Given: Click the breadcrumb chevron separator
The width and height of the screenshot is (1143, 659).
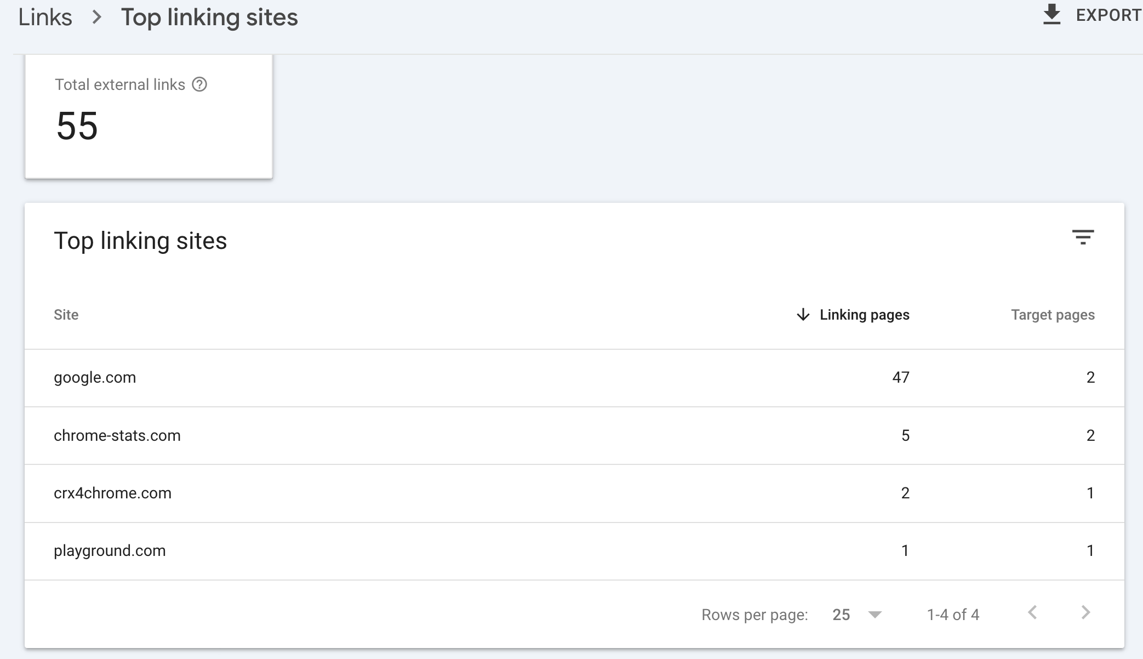Looking at the screenshot, I should (x=97, y=18).
